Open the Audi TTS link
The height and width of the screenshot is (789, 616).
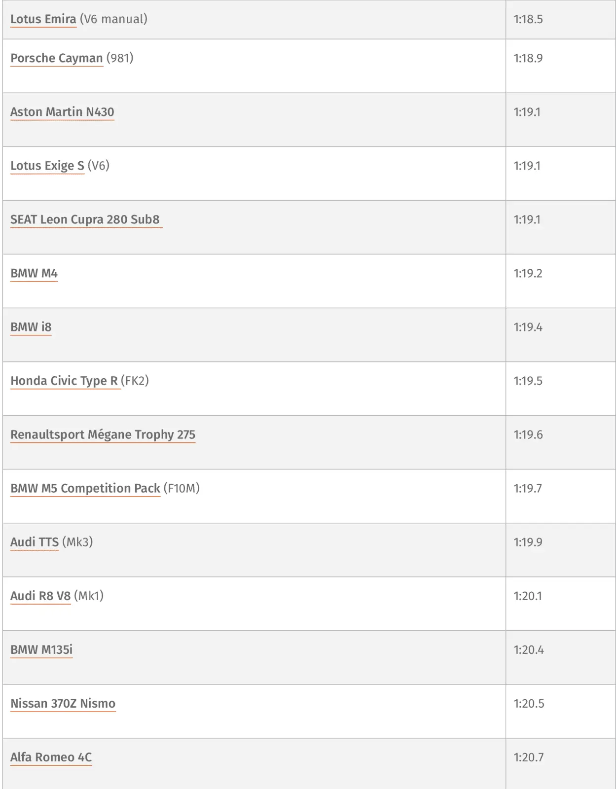tap(34, 542)
